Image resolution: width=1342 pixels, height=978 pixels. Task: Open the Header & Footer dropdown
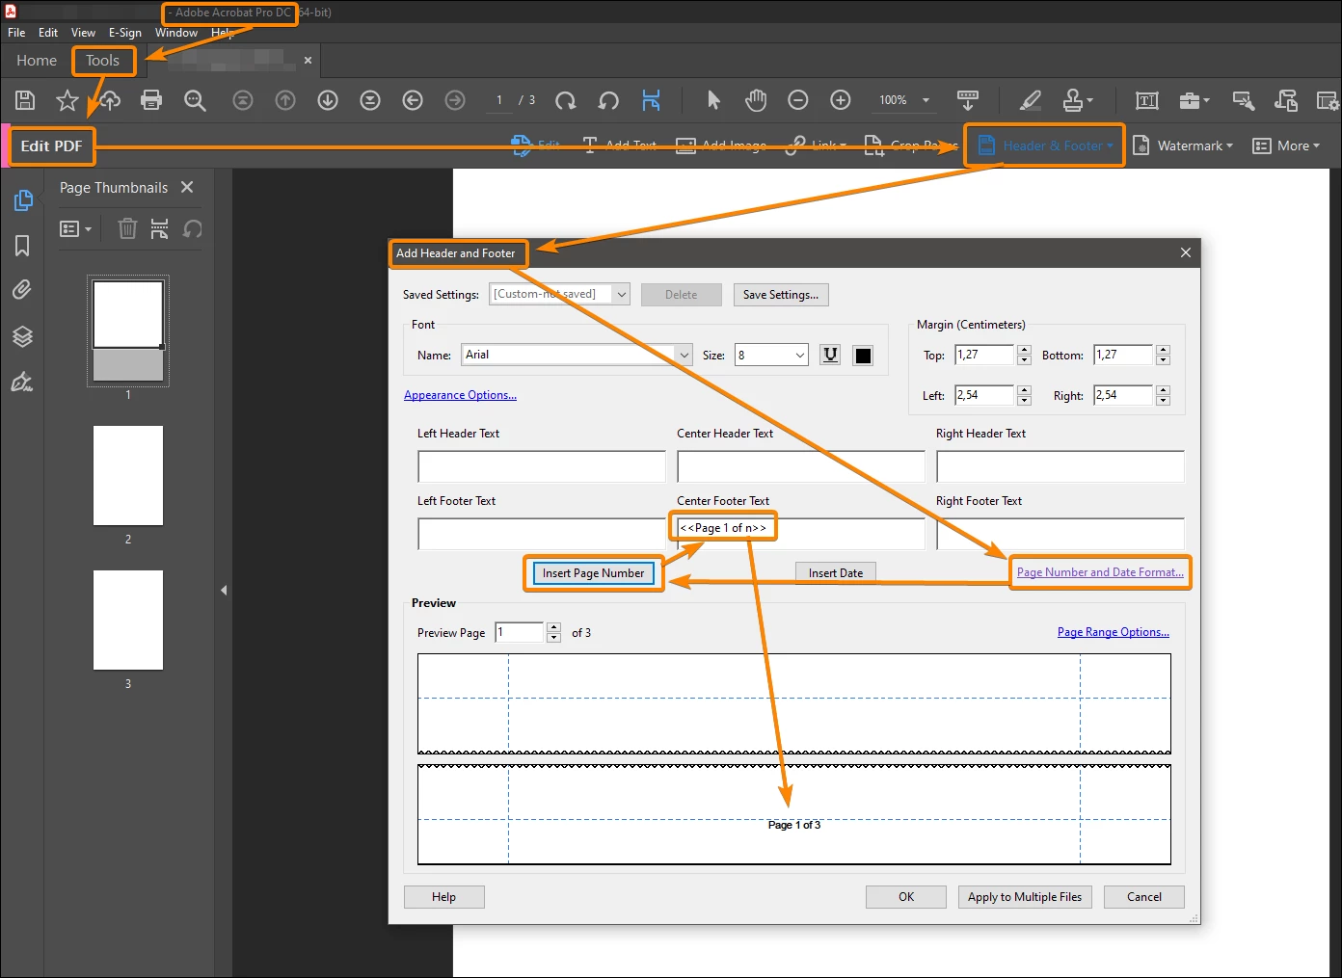coord(1045,145)
